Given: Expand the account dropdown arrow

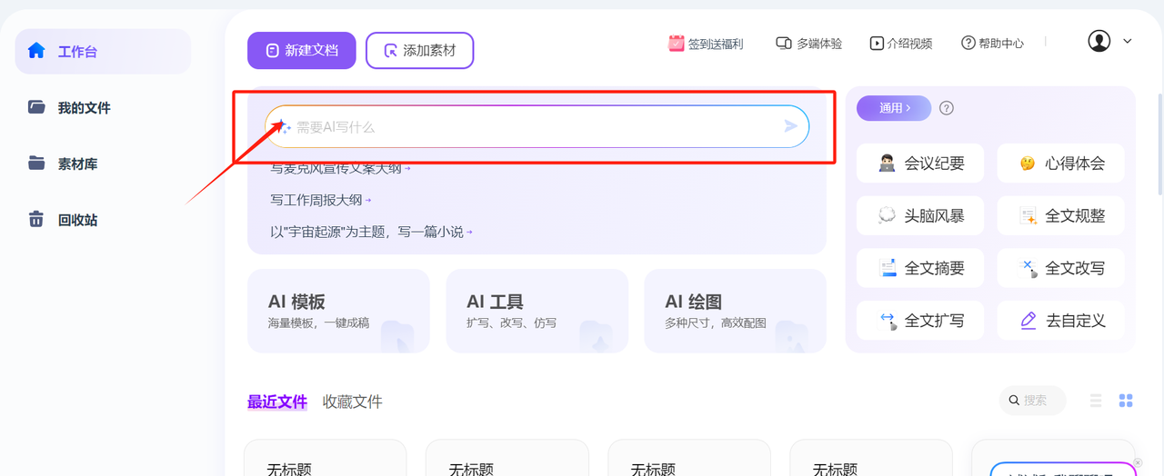Looking at the screenshot, I should (1128, 41).
